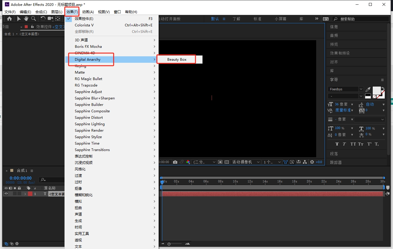Screen dimensions: 393x249
Task: Click the timeline button in viewer footer
Action: pos(299,162)
